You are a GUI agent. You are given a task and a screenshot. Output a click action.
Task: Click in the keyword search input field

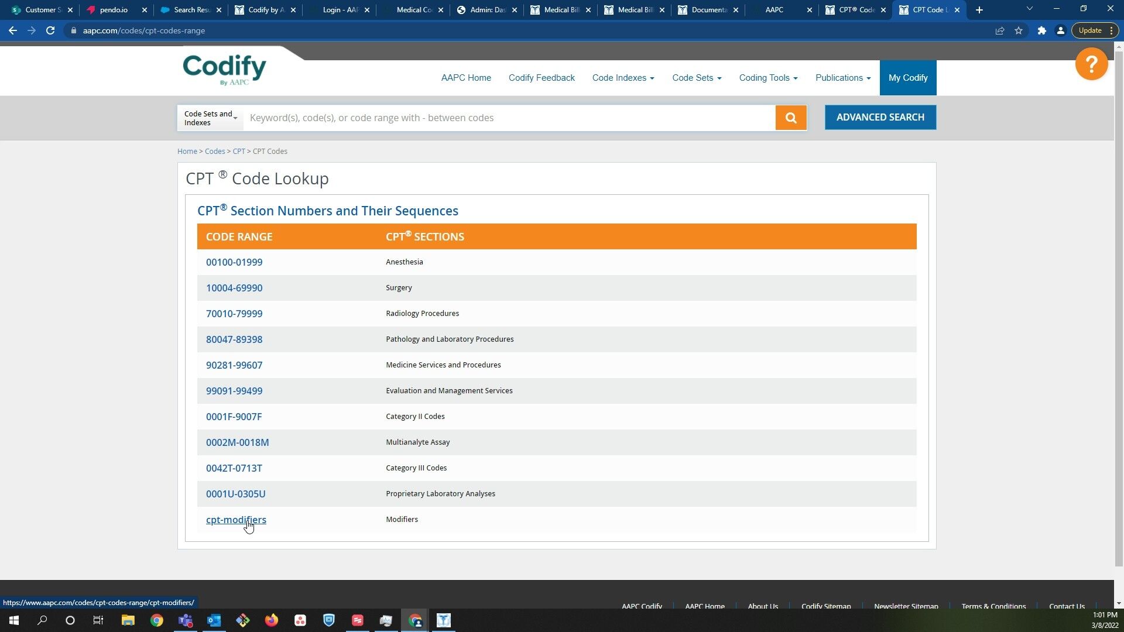pyautogui.click(x=509, y=118)
